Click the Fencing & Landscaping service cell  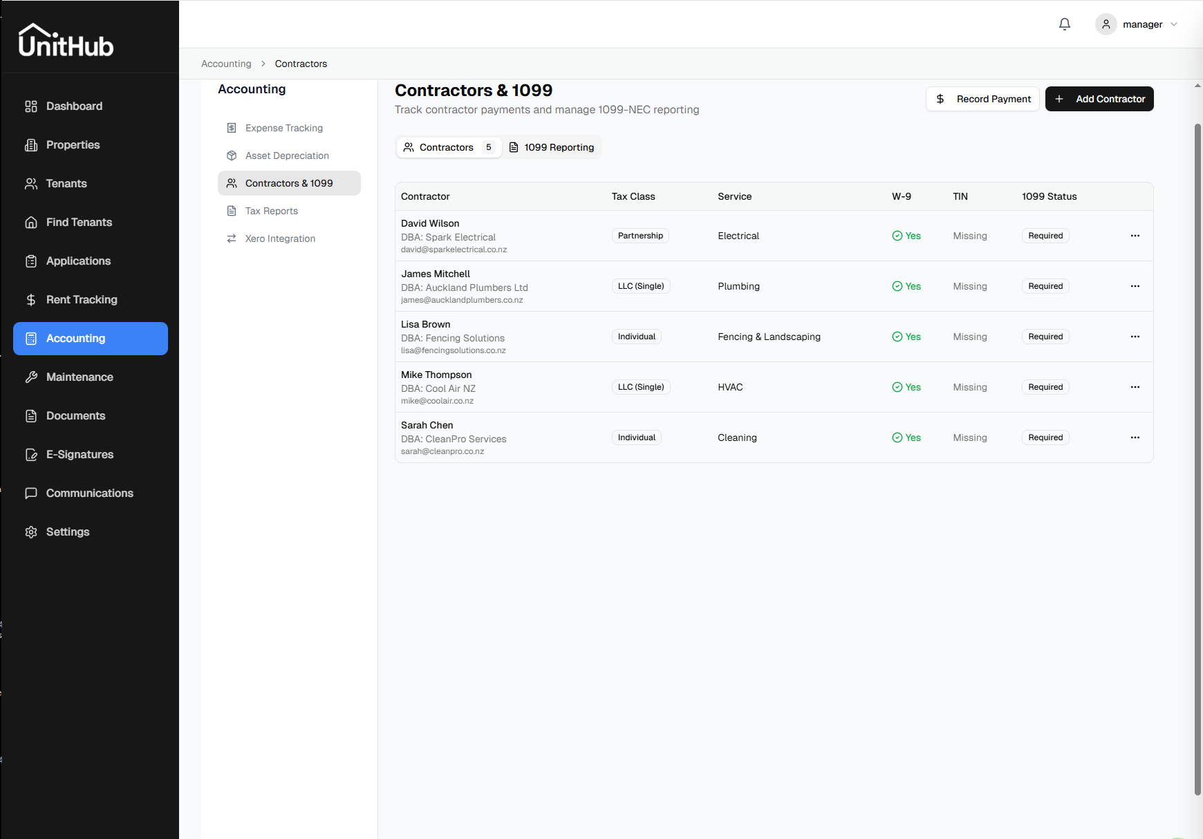pyautogui.click(x=769, y=337)
